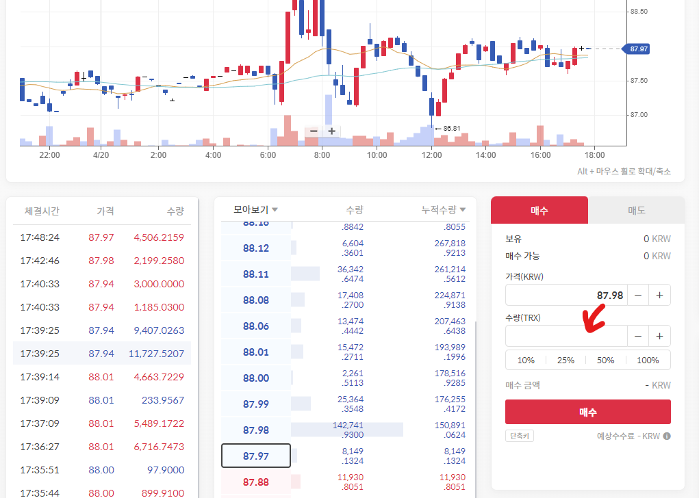Open the info icon beside 예상수수료
This screenshot has height=498, width=699.
(x=667, y=436)
